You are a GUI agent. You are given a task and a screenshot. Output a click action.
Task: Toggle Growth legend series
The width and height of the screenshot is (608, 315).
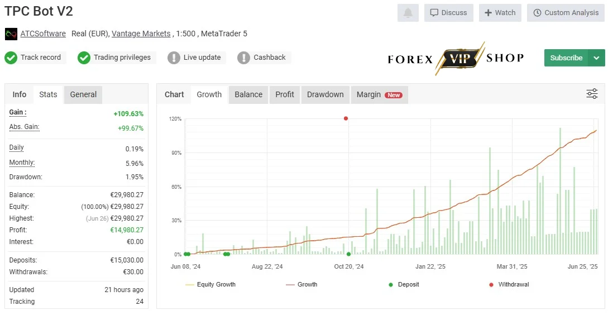click(x=301, y=284)
